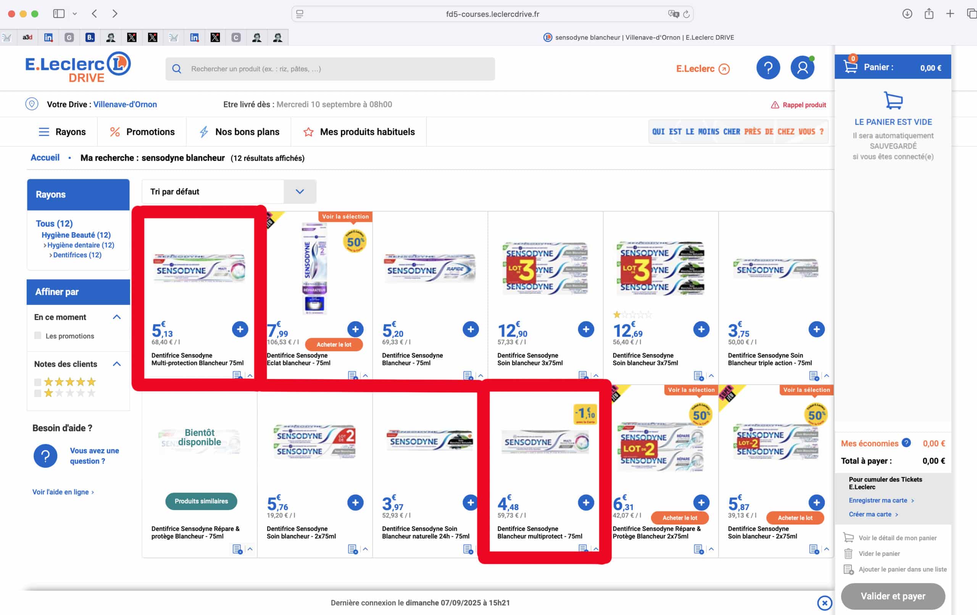Click the Mes économies info icon
The image size is (977, 615).
coord(906,443)
